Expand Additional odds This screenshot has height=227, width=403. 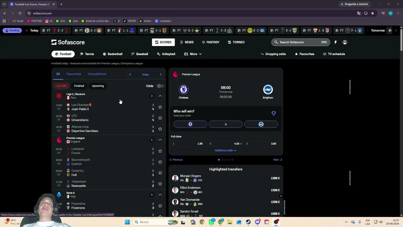(225, 150)
